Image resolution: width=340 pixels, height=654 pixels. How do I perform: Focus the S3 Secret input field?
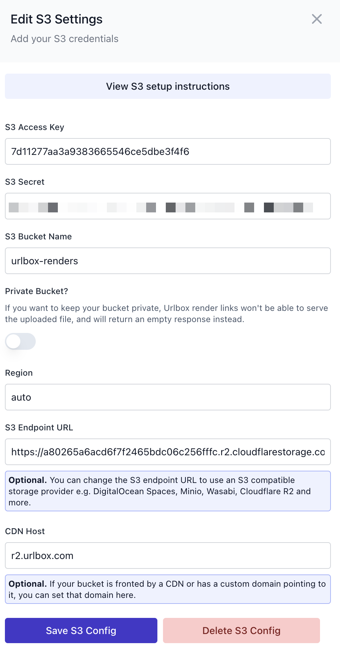(x=168, y=206)
